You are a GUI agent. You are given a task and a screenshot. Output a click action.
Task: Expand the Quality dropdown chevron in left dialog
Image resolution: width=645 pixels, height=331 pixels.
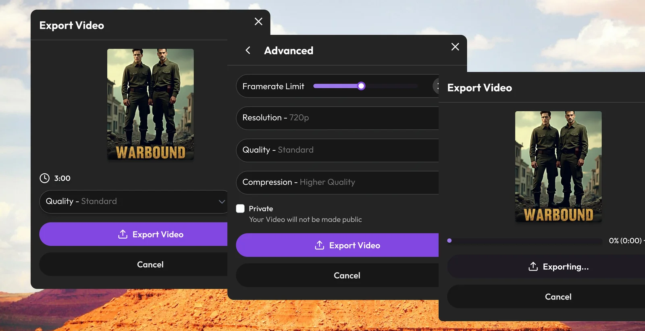point(222,202)
